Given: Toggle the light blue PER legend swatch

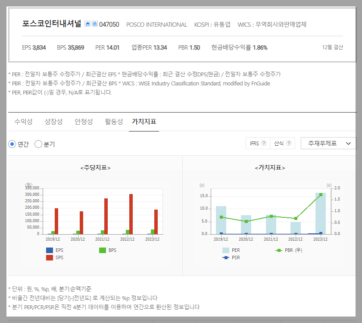Looking at the screenshot, I should [x=226, y=250].
